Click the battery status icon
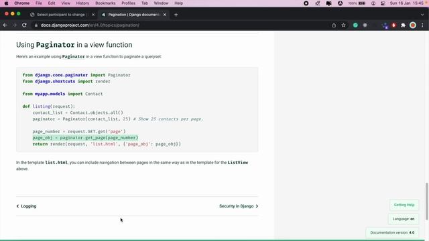Image resolution: width=429 pixels, height=241 pixels. tap(362, 3)
